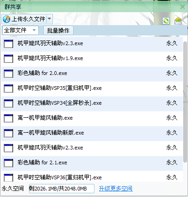Close the 群共享 window

[x=182, y=7]
